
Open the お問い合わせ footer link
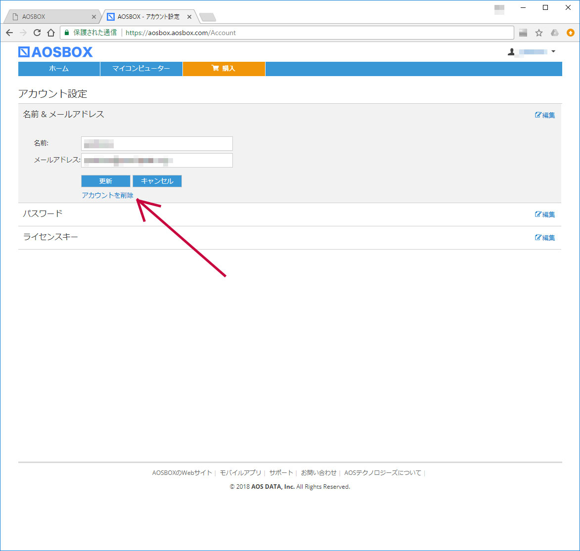coord(318,472)
